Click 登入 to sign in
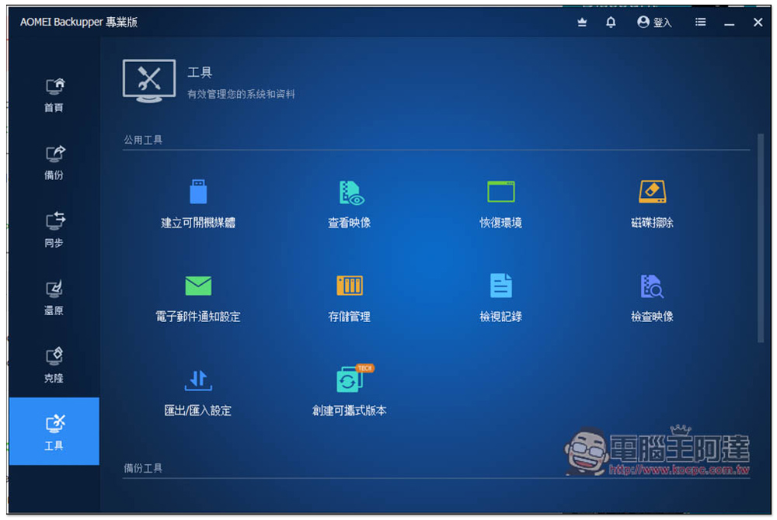777x520 pixels. click(x=654, y=23)
